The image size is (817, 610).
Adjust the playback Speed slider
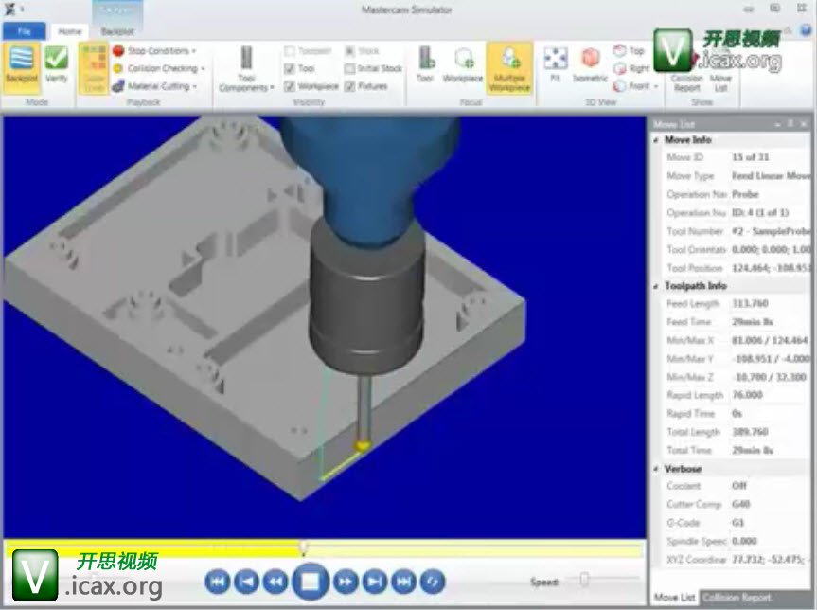pos(585,580)
